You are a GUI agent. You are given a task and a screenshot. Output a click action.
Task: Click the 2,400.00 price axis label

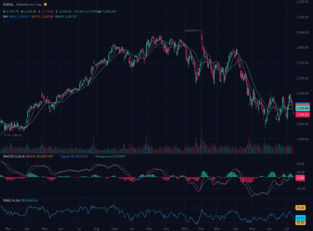(x=302, y=93)
